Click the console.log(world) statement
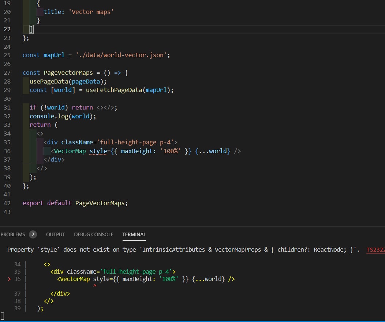 (x=62, y=116)
